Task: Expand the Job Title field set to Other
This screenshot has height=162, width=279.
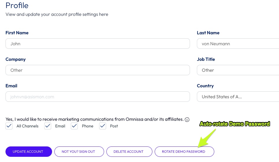Action: coord(238,70)
